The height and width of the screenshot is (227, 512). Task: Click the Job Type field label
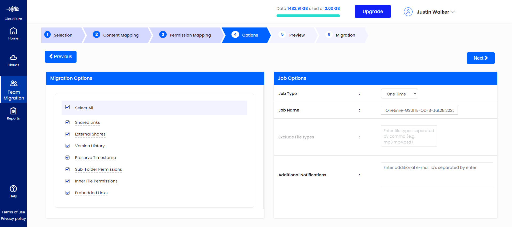point(287,94)
